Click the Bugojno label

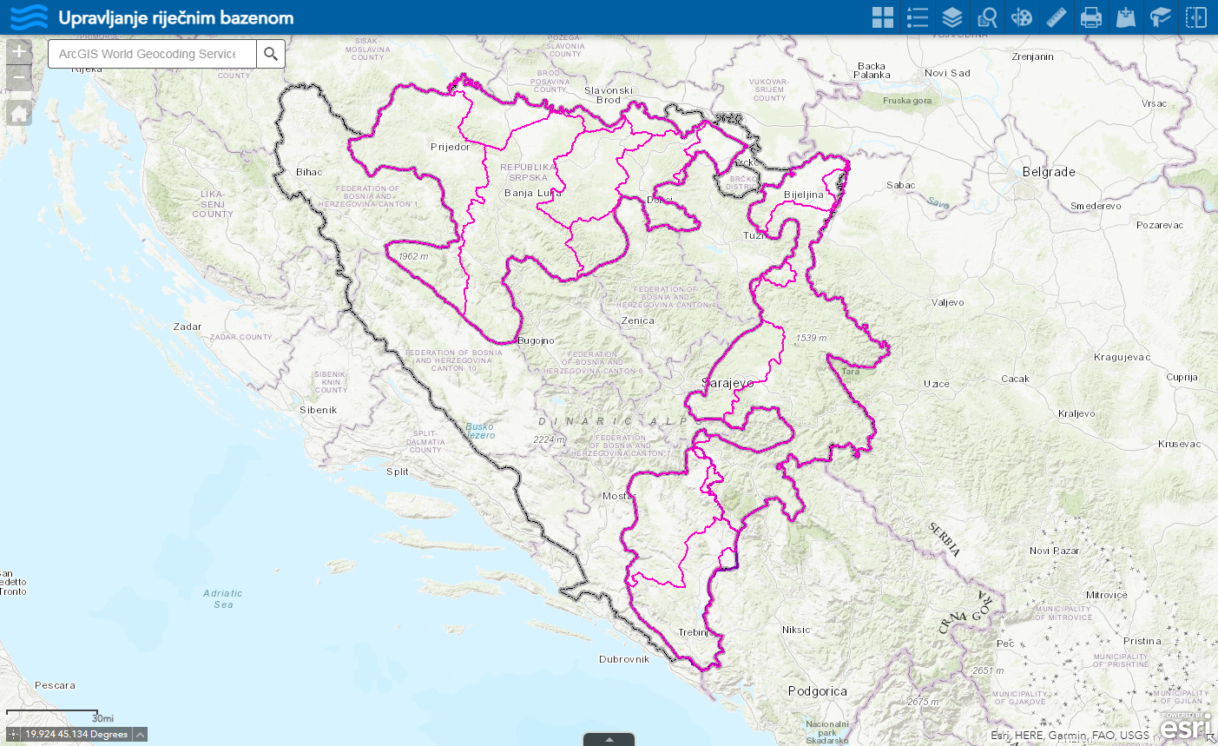pos(536,340)
